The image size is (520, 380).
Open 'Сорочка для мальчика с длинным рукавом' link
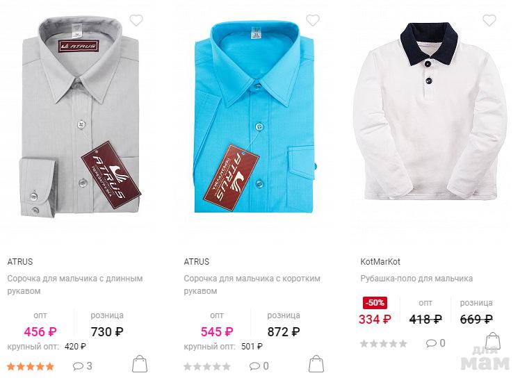click(75, 285)
